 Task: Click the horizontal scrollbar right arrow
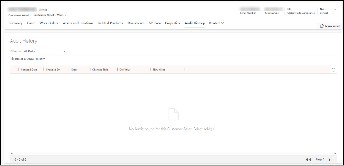(x=335, y=153)
